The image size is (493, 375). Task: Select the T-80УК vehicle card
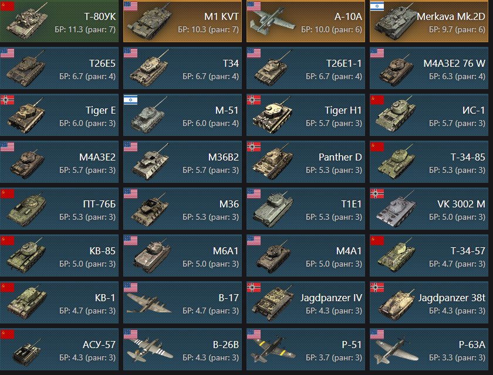59,21
